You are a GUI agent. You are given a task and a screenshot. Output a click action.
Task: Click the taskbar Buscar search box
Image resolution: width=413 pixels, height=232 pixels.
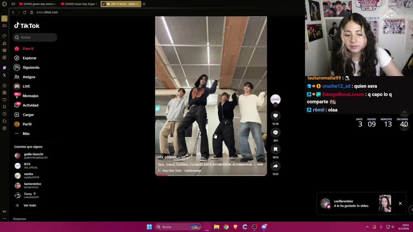[178, 227]
